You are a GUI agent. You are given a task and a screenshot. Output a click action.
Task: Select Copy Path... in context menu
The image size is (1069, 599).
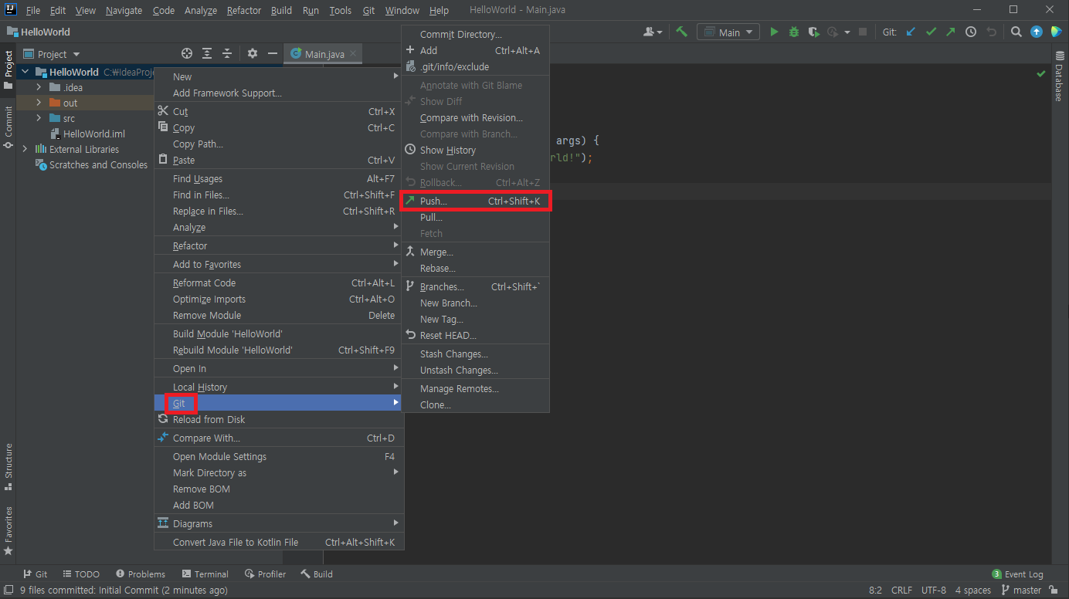click(278, 144)
